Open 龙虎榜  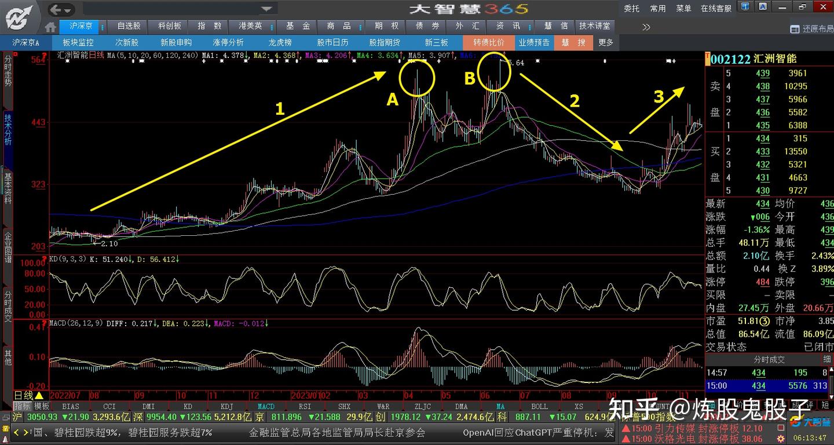click(x=280, y=42)
